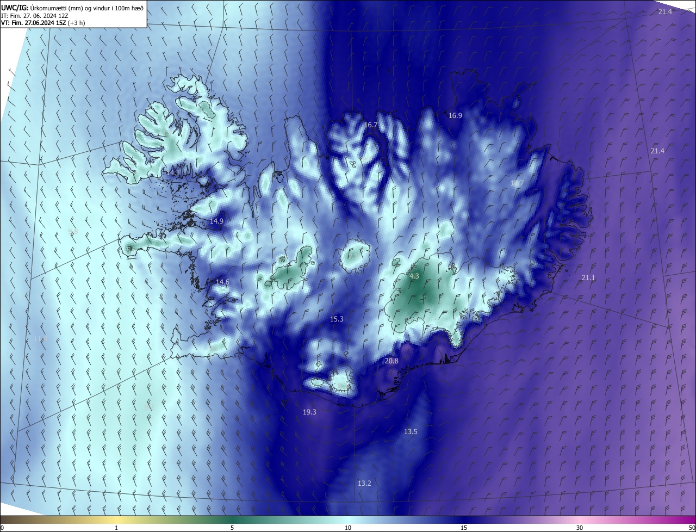Click the 16.7 value on the map

click(371, 125)
